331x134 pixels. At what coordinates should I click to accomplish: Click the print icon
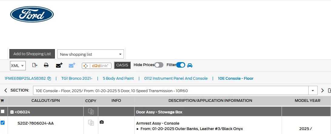pos(46,65)
